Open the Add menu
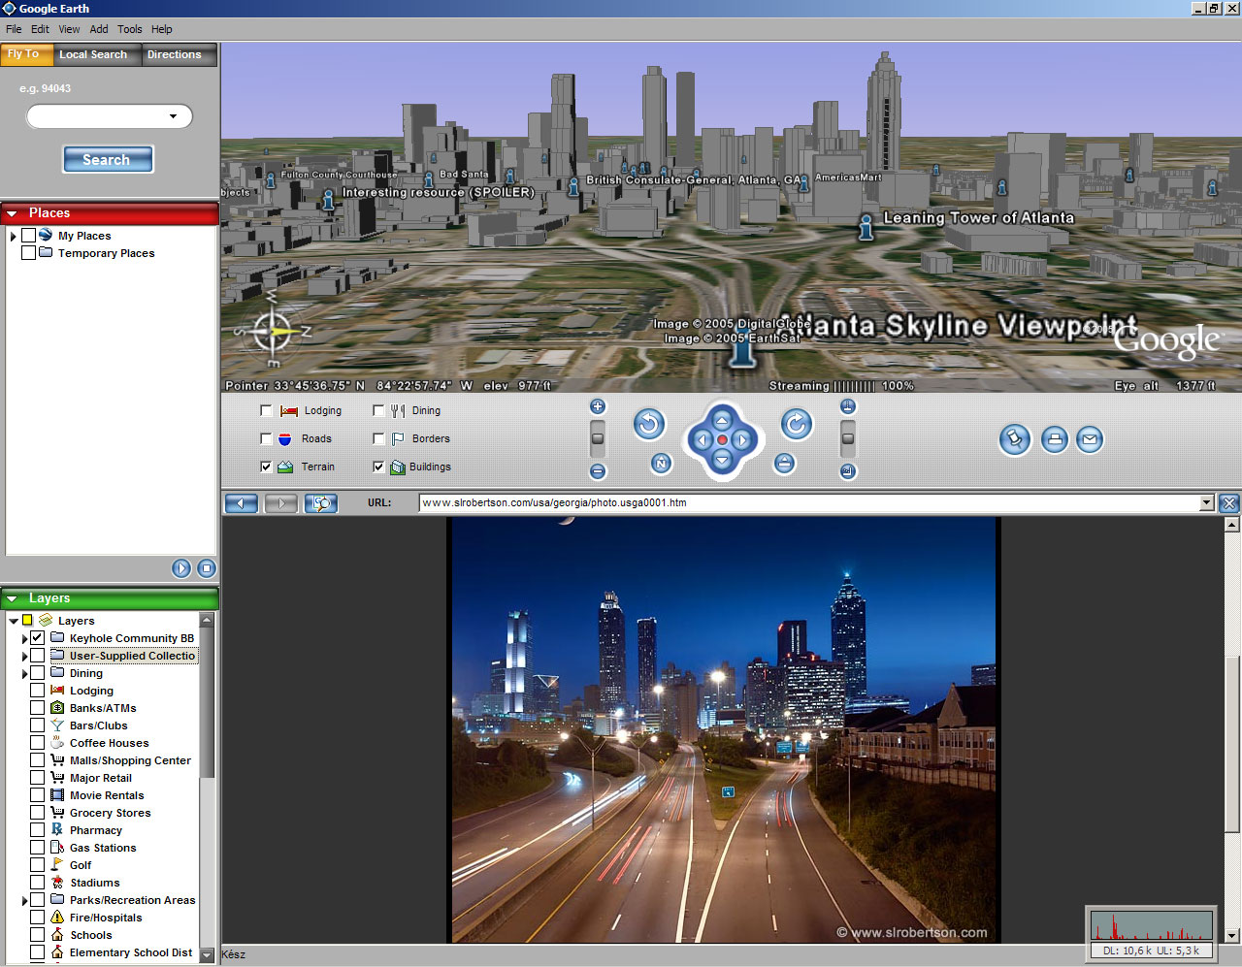 99,29
